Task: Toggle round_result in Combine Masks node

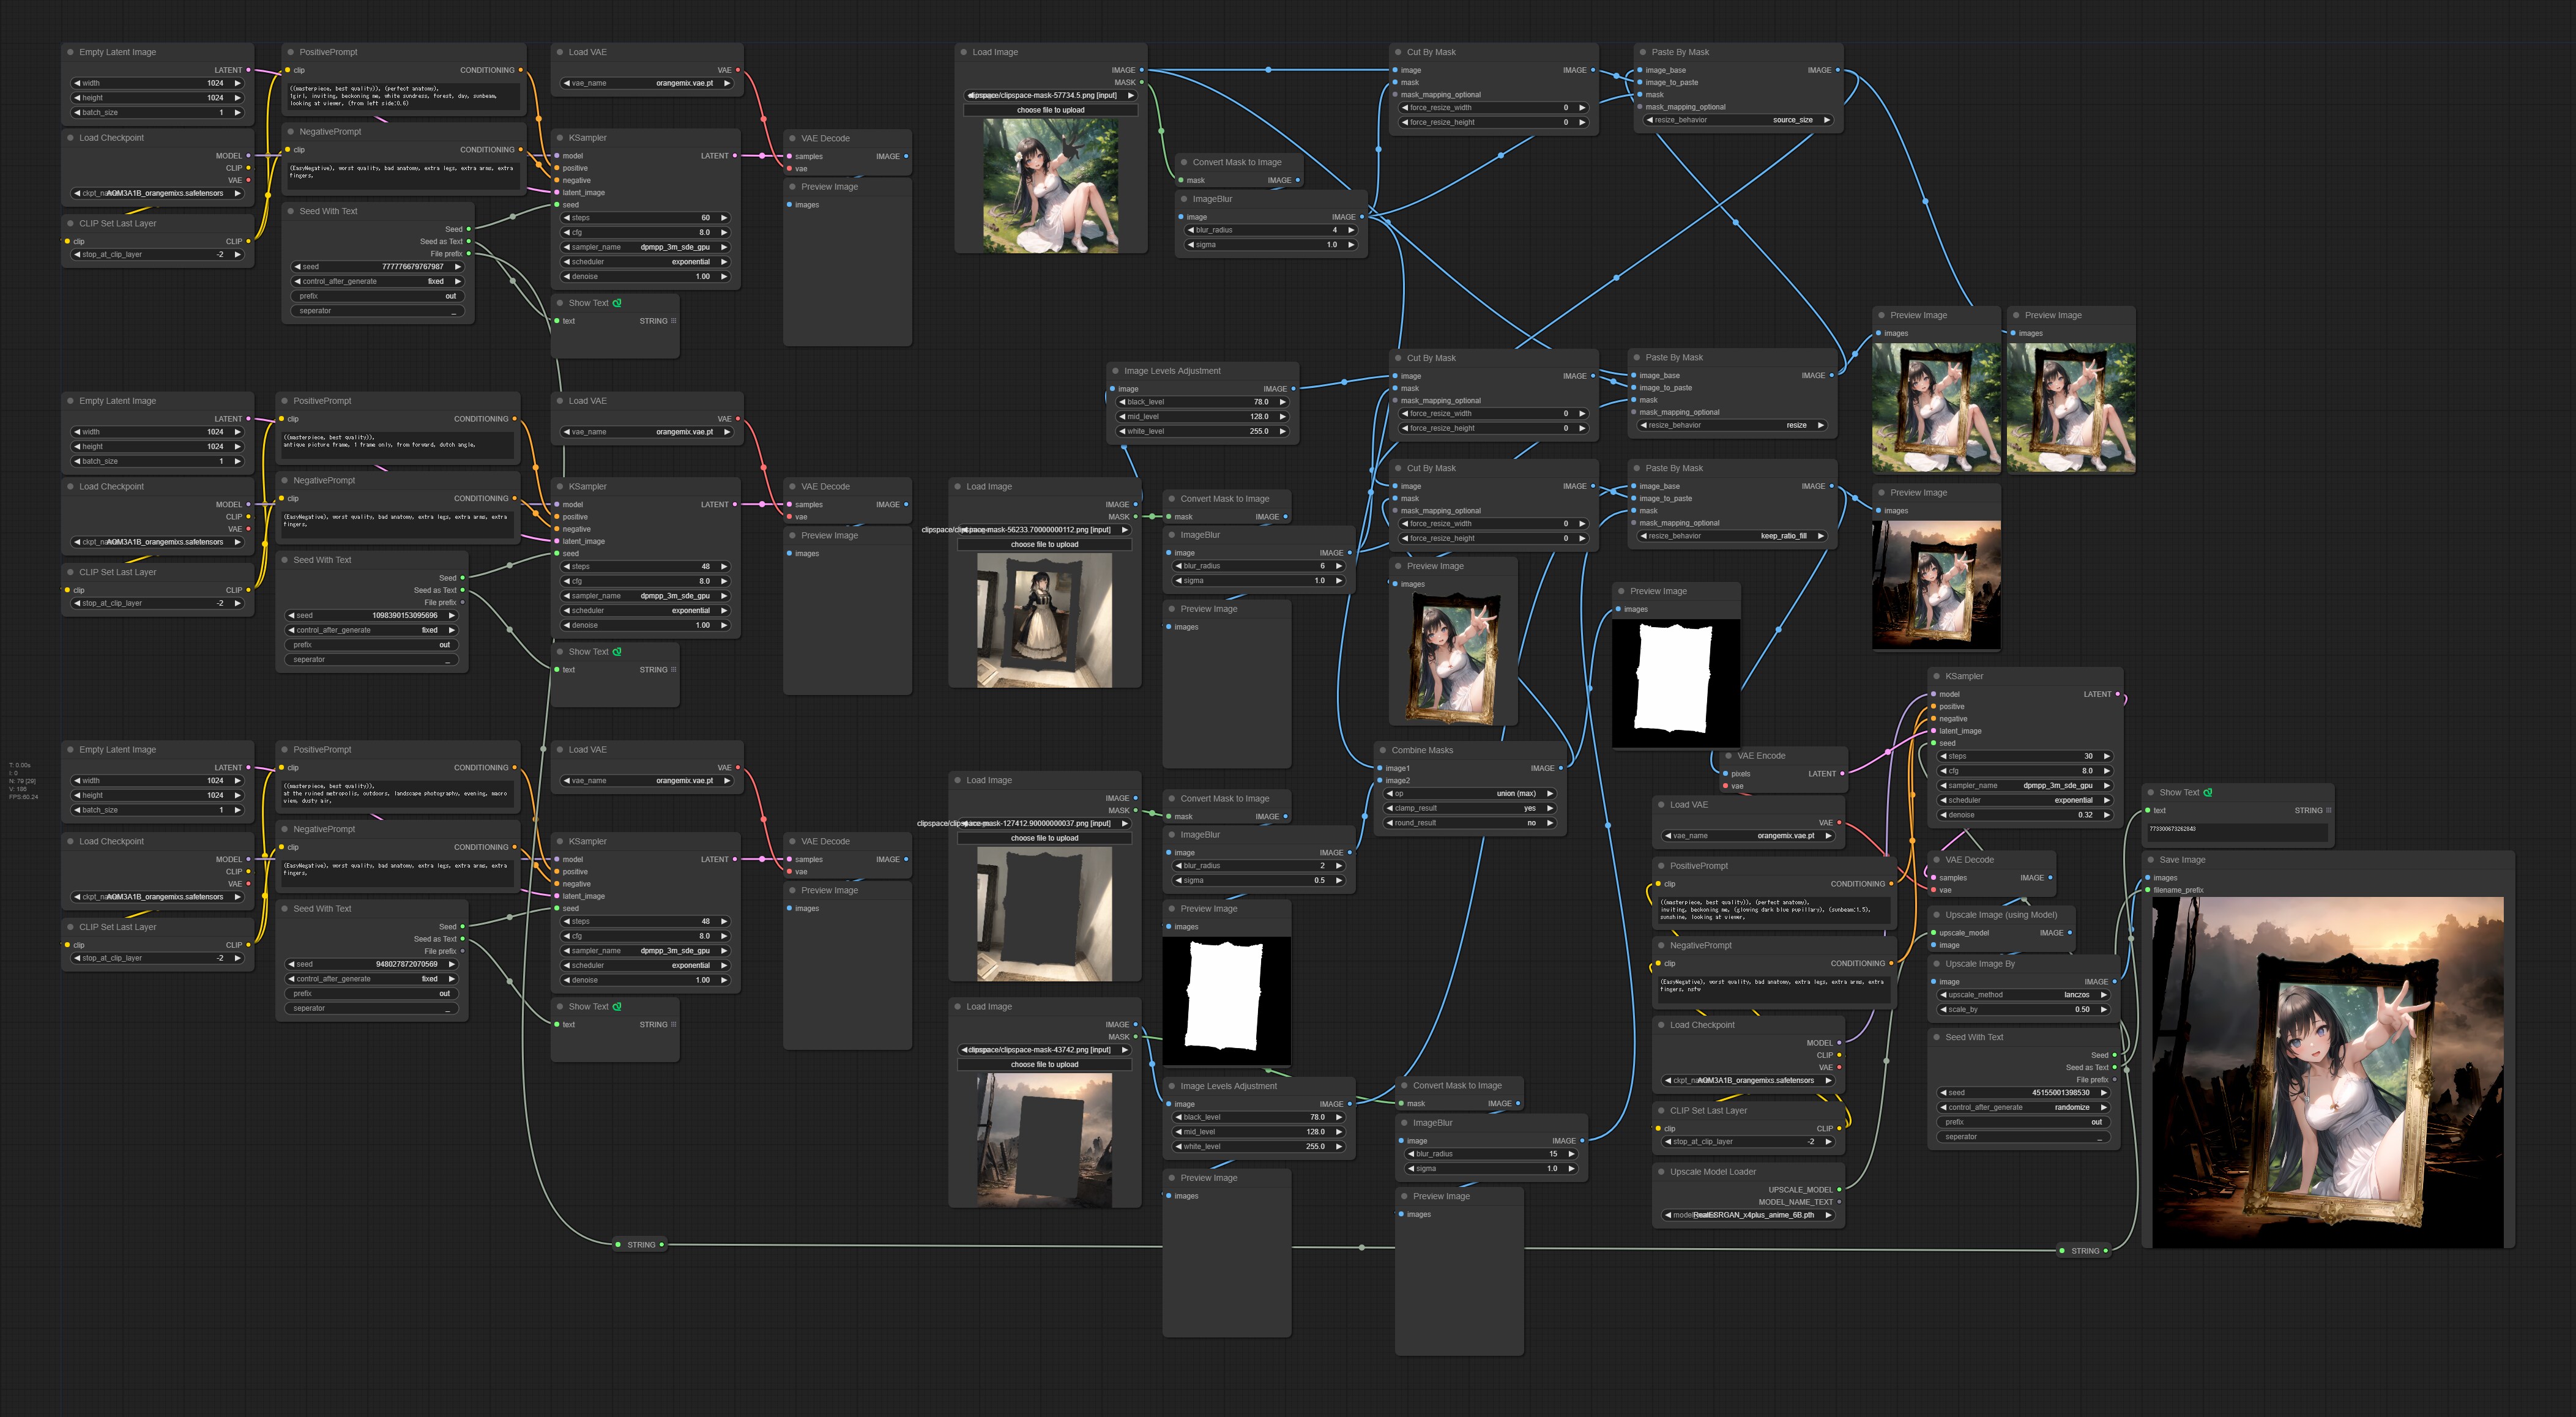Action: pos(1470,823)
